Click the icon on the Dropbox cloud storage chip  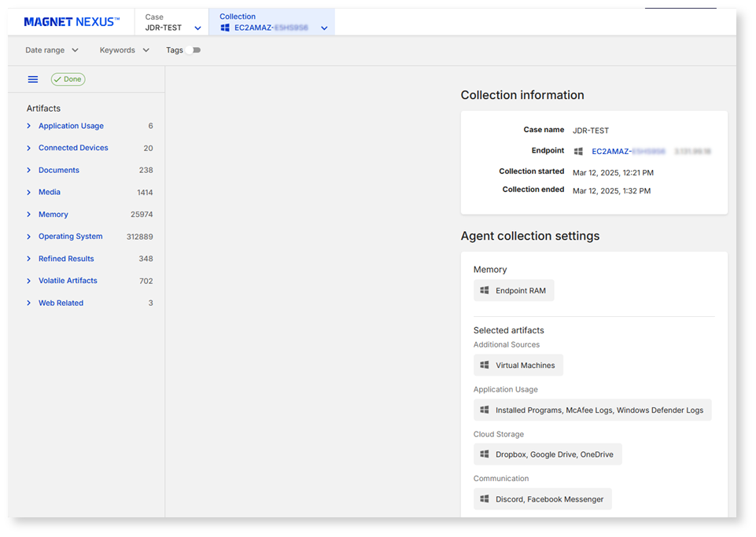(485, 454)
